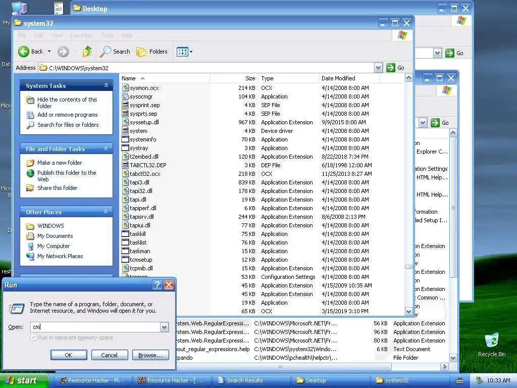Select tapiperf.dll file name

click(x=143, y=208)
